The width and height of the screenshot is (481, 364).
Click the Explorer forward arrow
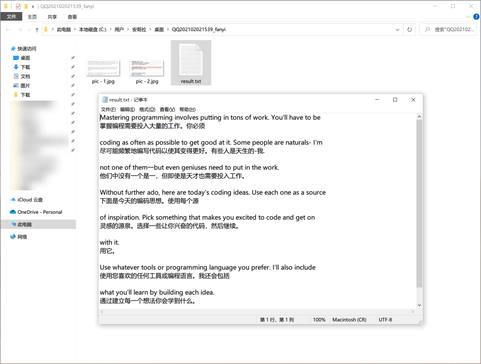[20, 30]
